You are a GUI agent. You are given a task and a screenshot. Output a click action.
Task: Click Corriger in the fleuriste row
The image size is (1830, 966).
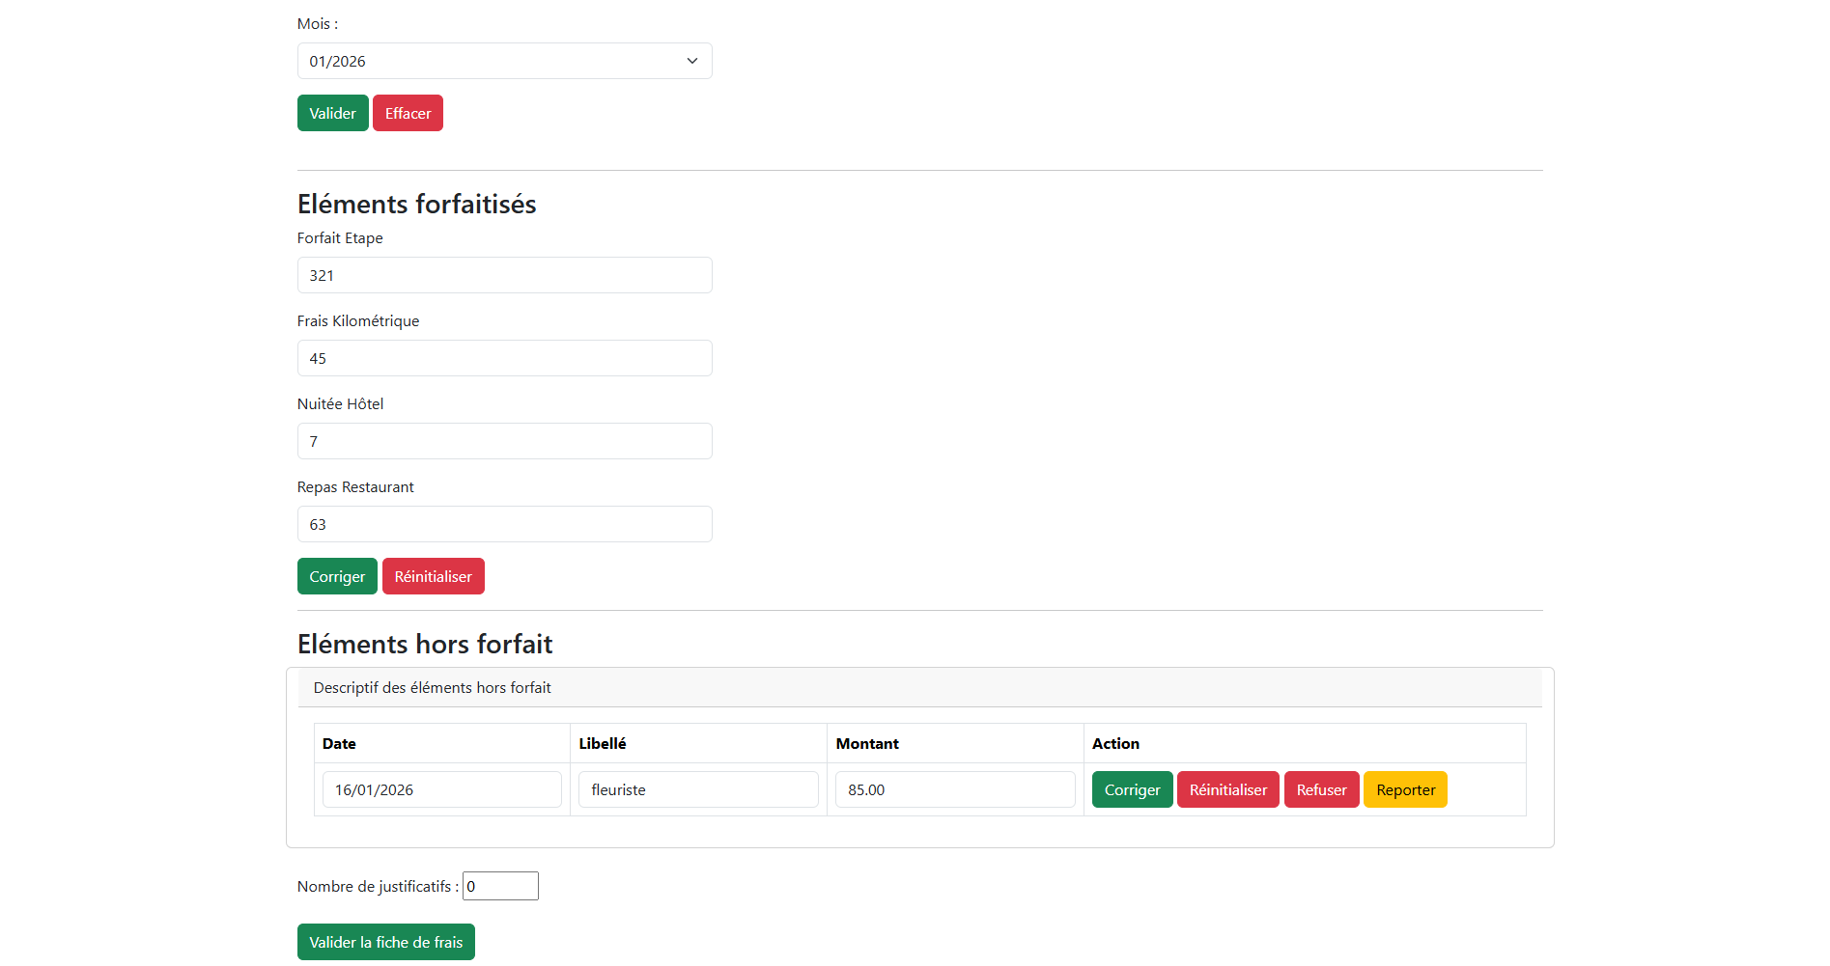click(1132, 789)
